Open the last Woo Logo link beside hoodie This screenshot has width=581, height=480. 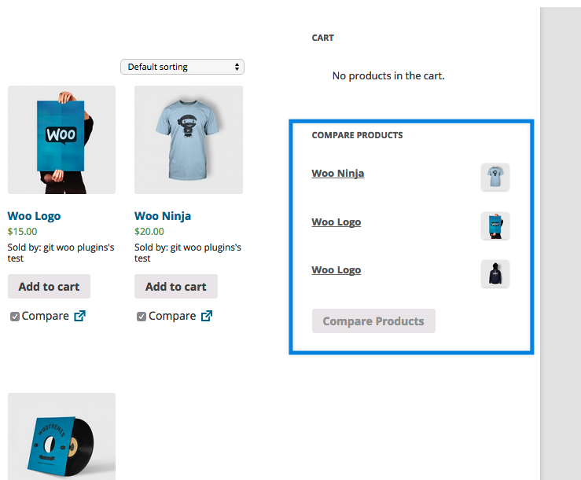(336, 270)
